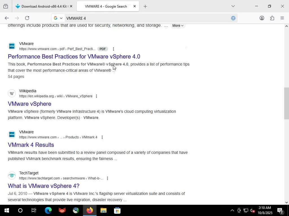289x216 pixels.
Task: Click the VMware favicon of VMmark result
Action: coord(12,134)
